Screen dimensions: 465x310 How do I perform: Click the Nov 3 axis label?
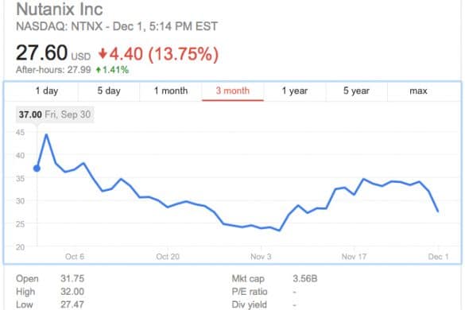[261, 256]
